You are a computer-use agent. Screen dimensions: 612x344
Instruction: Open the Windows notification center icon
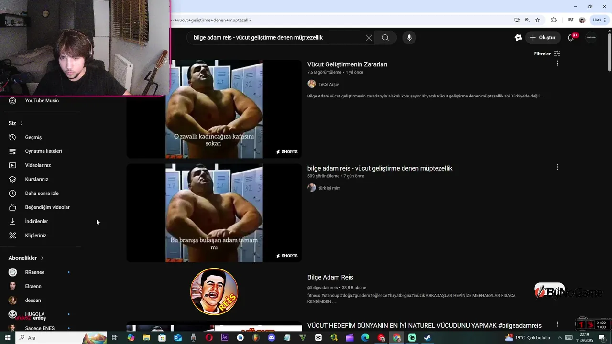602,338
